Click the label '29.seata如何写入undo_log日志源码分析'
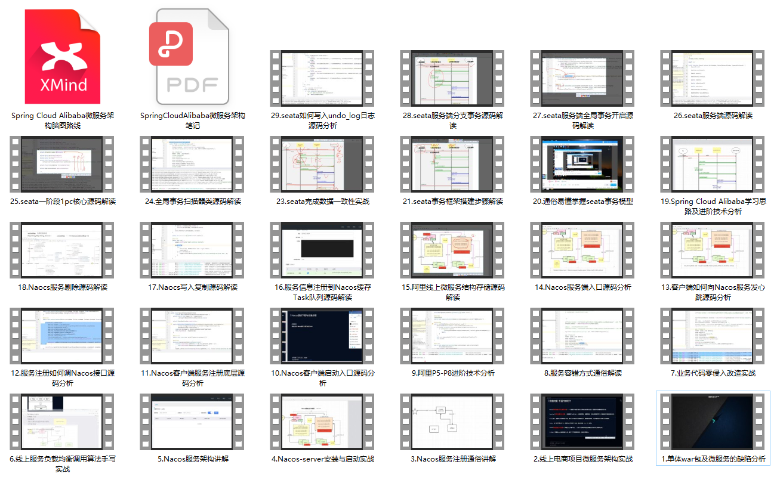Screen dimensions: 780x483 pos(323,120)
